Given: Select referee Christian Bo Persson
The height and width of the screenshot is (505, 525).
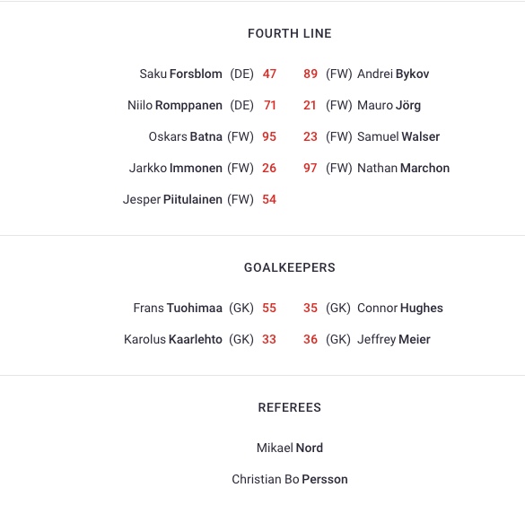Looking at the screenshot, I should (290, 479).
